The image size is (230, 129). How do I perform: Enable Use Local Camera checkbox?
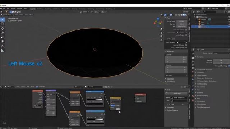186,30
